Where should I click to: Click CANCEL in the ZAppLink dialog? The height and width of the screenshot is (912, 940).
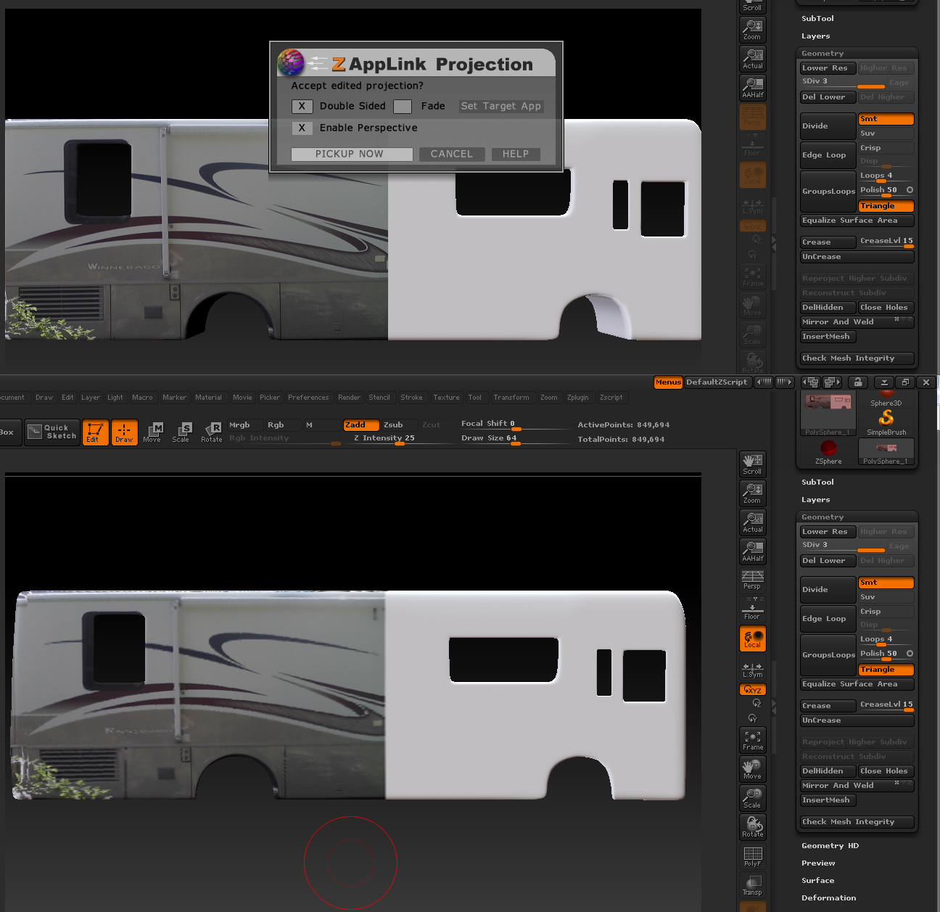pyautogui.click(x=451, y=155)
